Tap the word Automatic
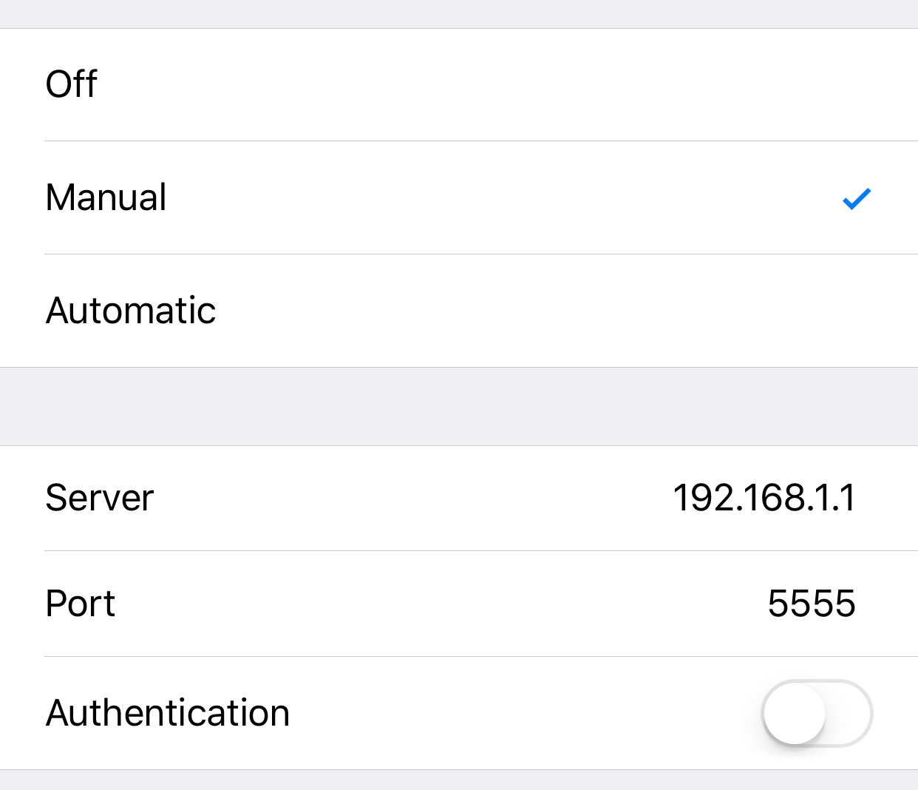The image size is (918, 790). click(131, 311)
